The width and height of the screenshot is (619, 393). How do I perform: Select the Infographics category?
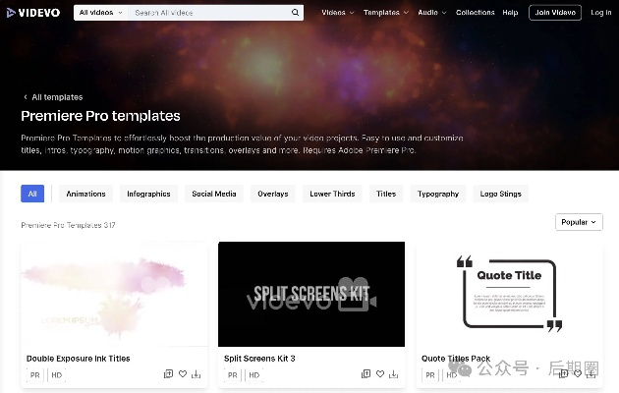pyautogui.click(x=148, y=194)
